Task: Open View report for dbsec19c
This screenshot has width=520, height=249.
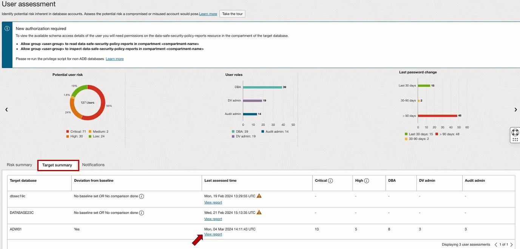Action: (x=213, y=203)
